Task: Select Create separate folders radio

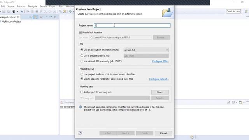Action: tap(82, 79)
